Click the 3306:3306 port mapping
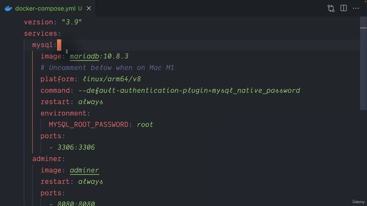The width and height of the screenshot is (367, 206). click(76, 148)
